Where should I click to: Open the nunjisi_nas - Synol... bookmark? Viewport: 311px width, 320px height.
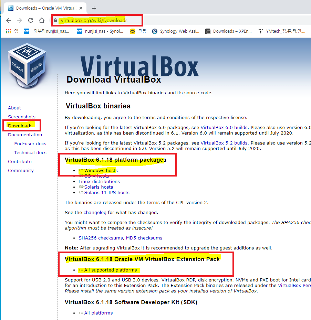(x=100, y=31)
